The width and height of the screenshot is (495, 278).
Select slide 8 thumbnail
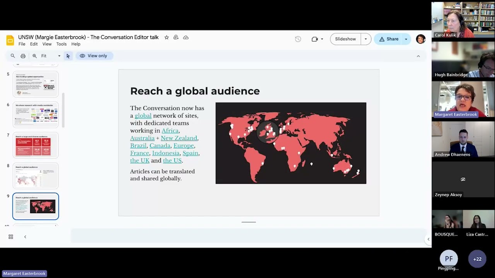[36, 176]
